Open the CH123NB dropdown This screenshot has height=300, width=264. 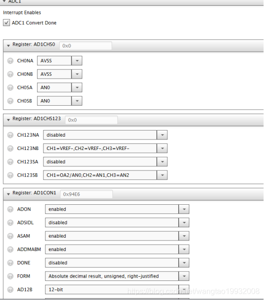click(105, 148)
